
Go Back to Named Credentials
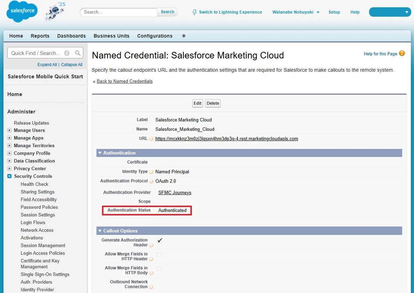125,81
